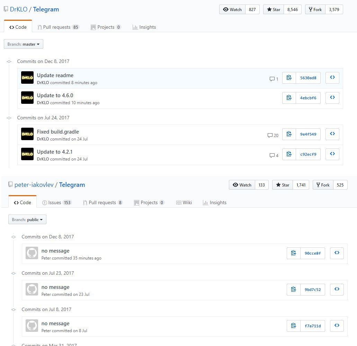Open 20 comments on Fixed build.gradle commit
357x346 pixels.
(273, 135)
